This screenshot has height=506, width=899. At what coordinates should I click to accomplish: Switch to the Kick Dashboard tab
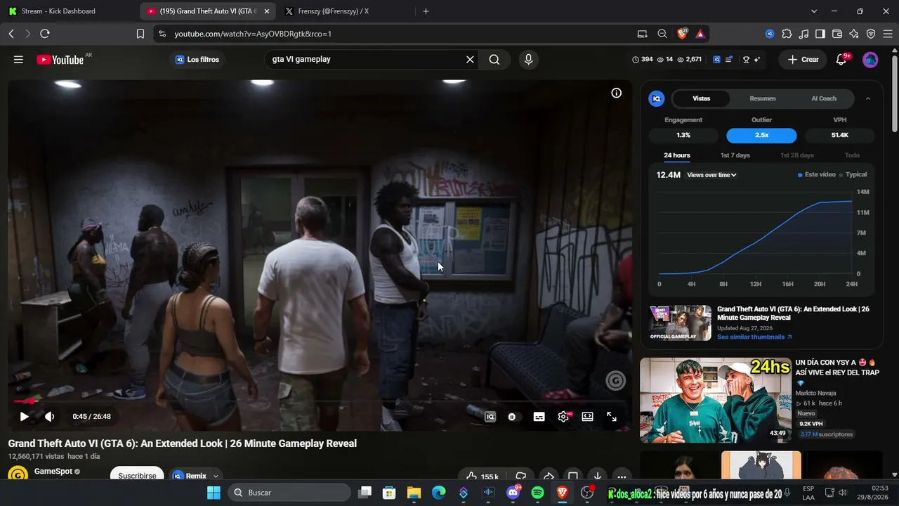[69, 11]
